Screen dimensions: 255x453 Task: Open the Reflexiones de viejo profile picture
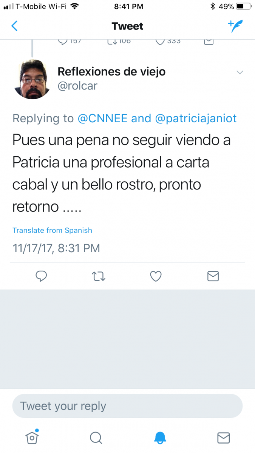click(x=32, y=80)
